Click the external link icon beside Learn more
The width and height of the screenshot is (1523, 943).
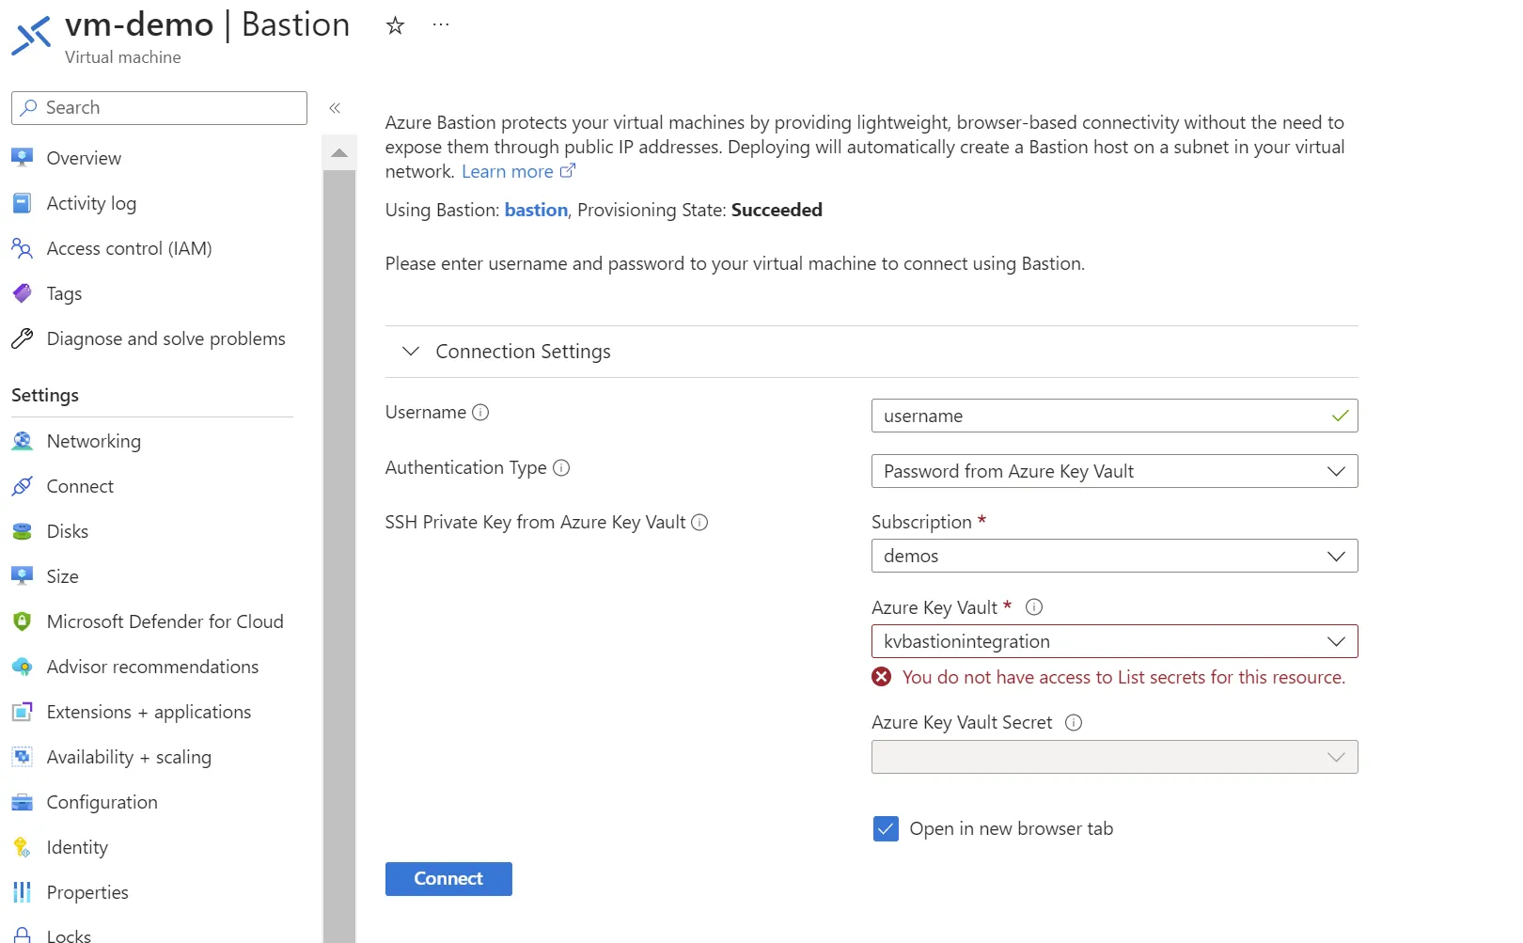567,171
